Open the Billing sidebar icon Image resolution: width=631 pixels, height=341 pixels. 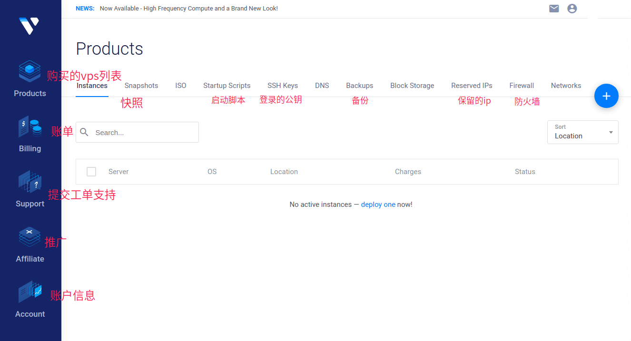click(30, 127)
